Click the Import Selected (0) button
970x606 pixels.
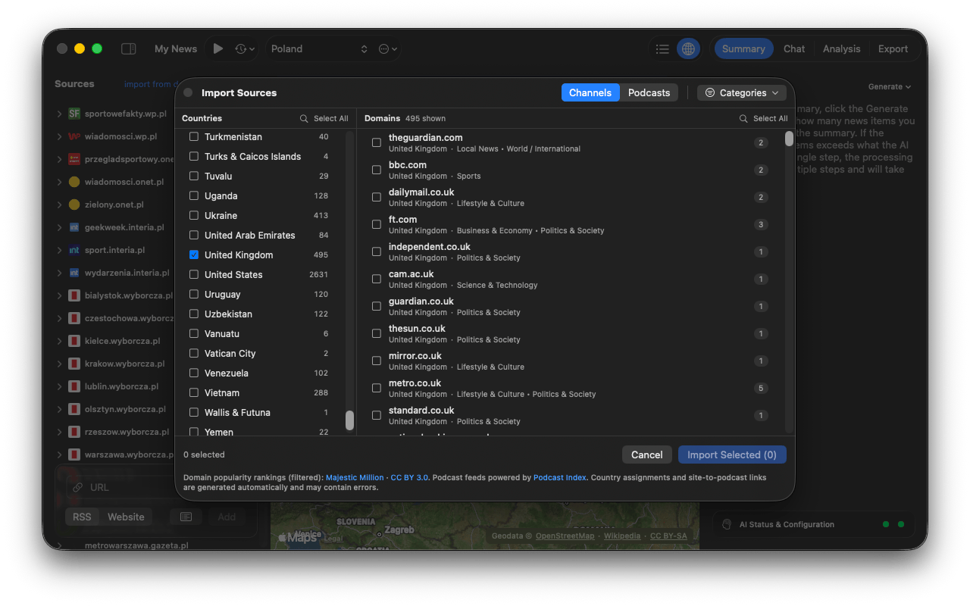coord(732,454)
